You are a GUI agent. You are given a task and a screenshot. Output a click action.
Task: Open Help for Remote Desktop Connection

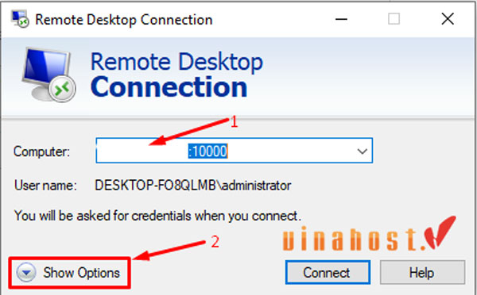422,272
